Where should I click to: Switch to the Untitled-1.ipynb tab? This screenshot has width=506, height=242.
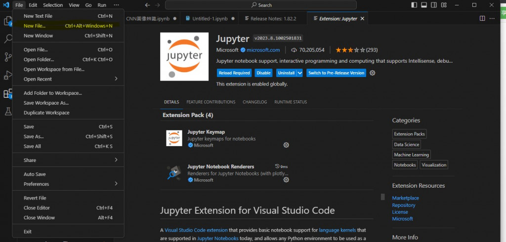210,19
